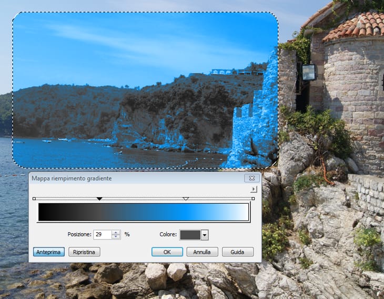Click the Posizione value field

pyautogui.click(x=102, y=235)
